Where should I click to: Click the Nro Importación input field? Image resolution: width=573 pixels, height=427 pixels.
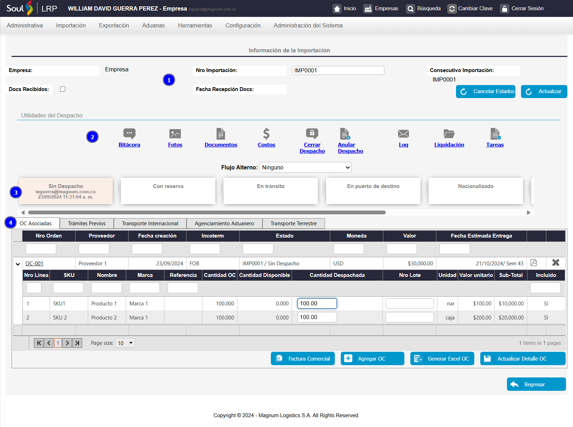pyautogui.click(x=338, y=71)
